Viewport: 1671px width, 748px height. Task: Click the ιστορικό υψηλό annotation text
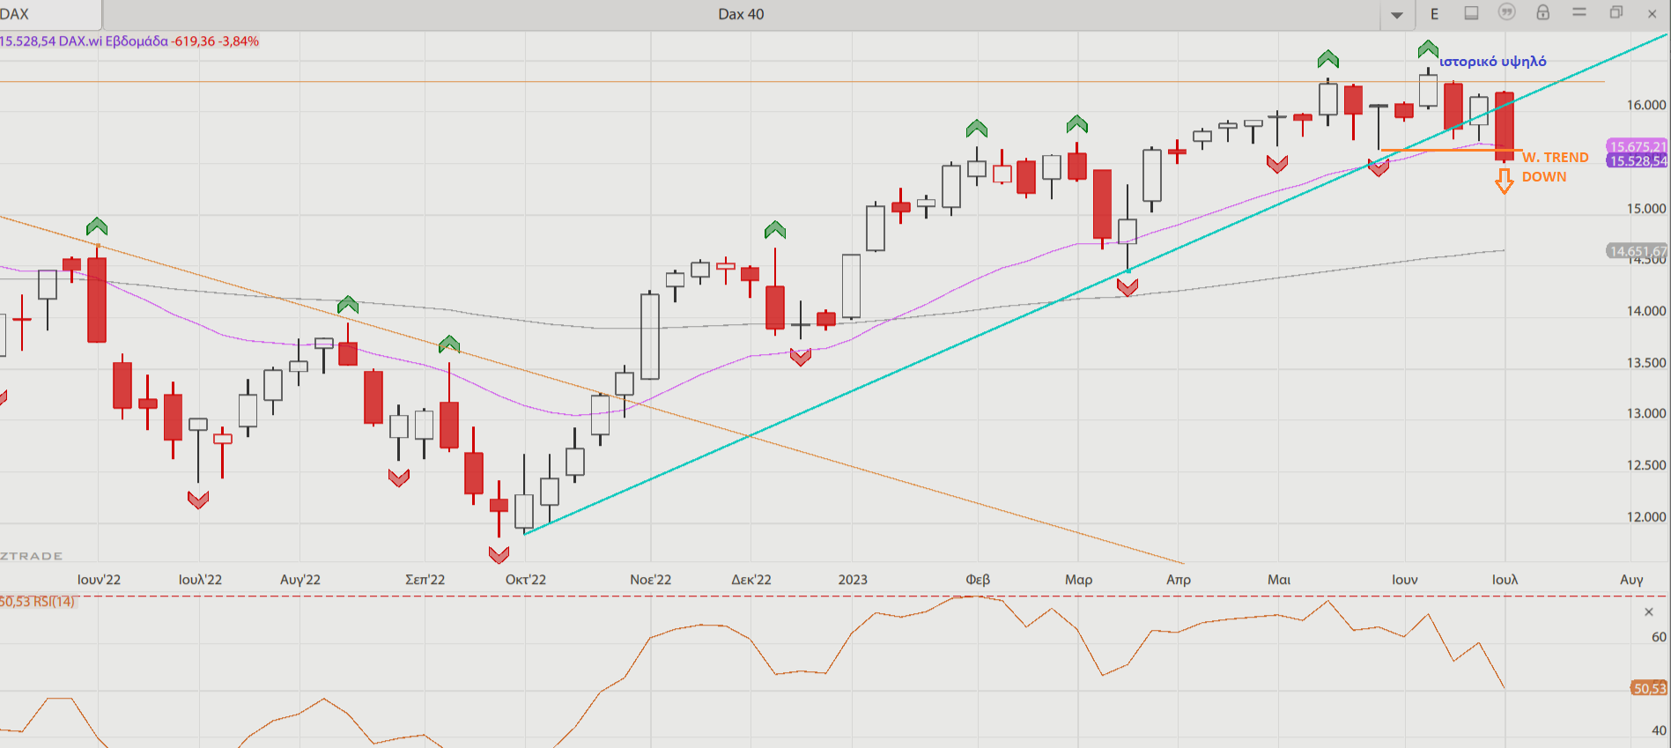[1493, 62]
